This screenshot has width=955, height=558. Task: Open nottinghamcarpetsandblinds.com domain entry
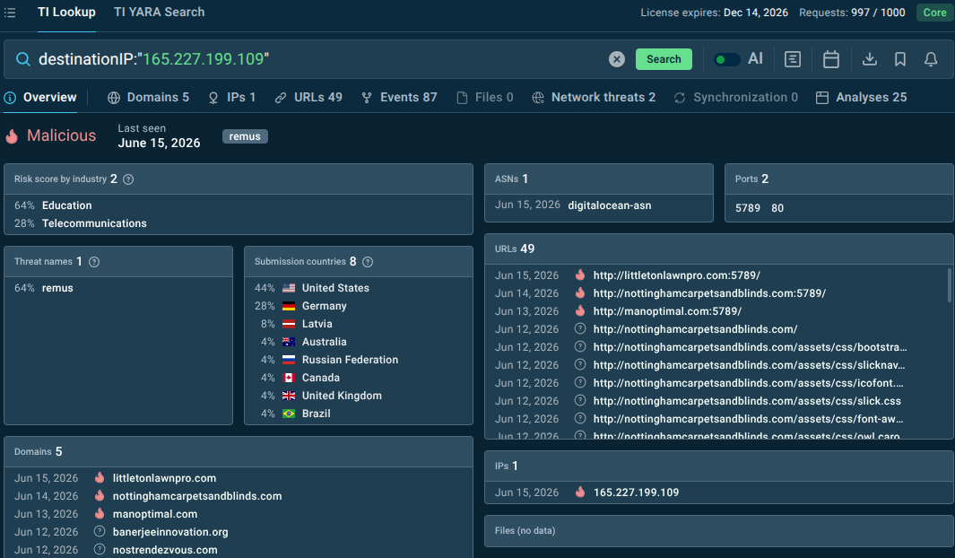click(x=197, y=496)
